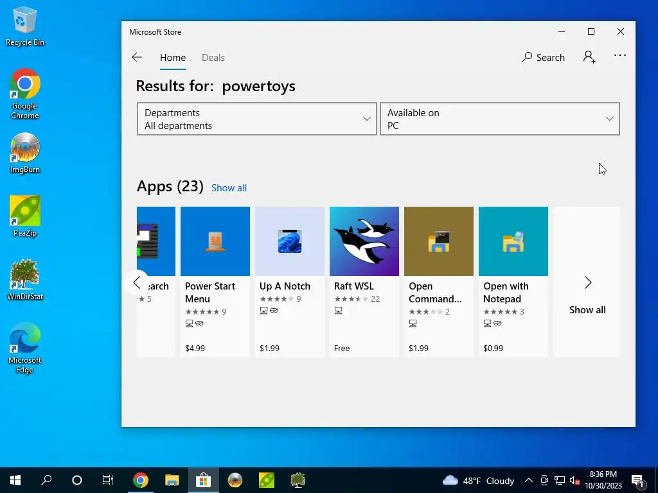Switch to Chrome on the taskbar
This screenshot has height=493, width=658.
point(141,480)
